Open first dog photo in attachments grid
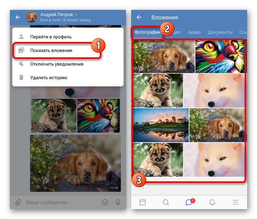 pos(164,56)
